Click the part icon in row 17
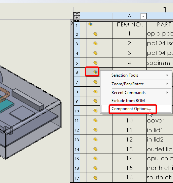Screen dimensions: 173x183 coord(95,178)
